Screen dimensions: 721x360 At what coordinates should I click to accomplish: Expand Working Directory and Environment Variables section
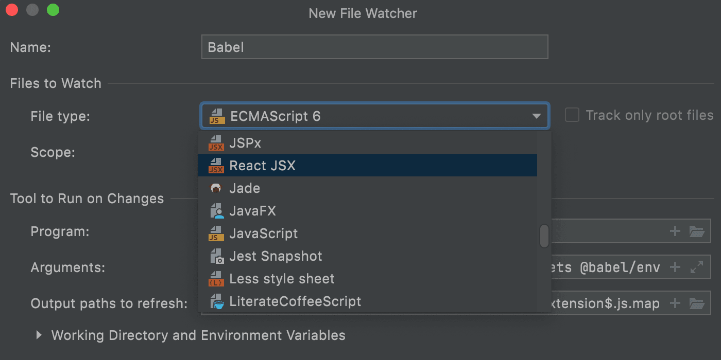(x=39, y=335)
